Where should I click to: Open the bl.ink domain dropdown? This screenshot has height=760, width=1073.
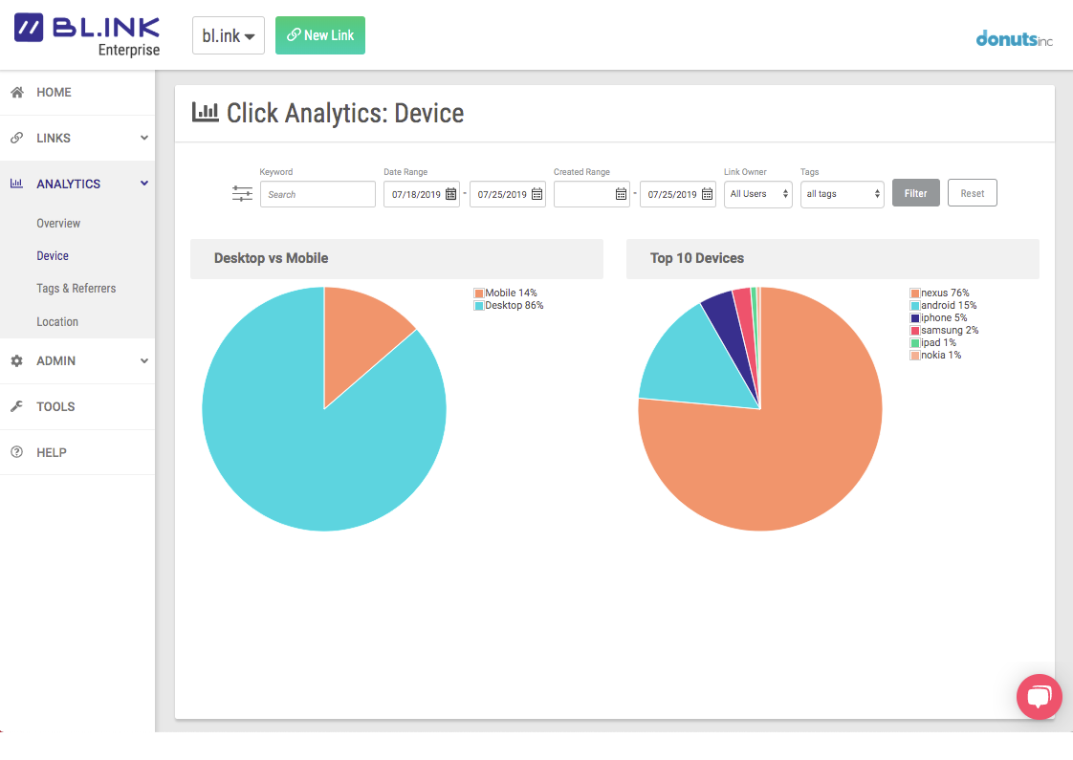click(228, 35)
